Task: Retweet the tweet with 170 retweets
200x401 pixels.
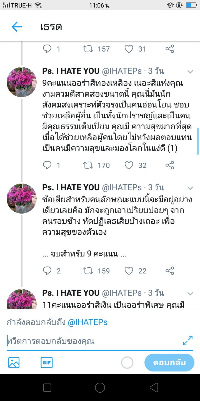Action: click(88, 165)
